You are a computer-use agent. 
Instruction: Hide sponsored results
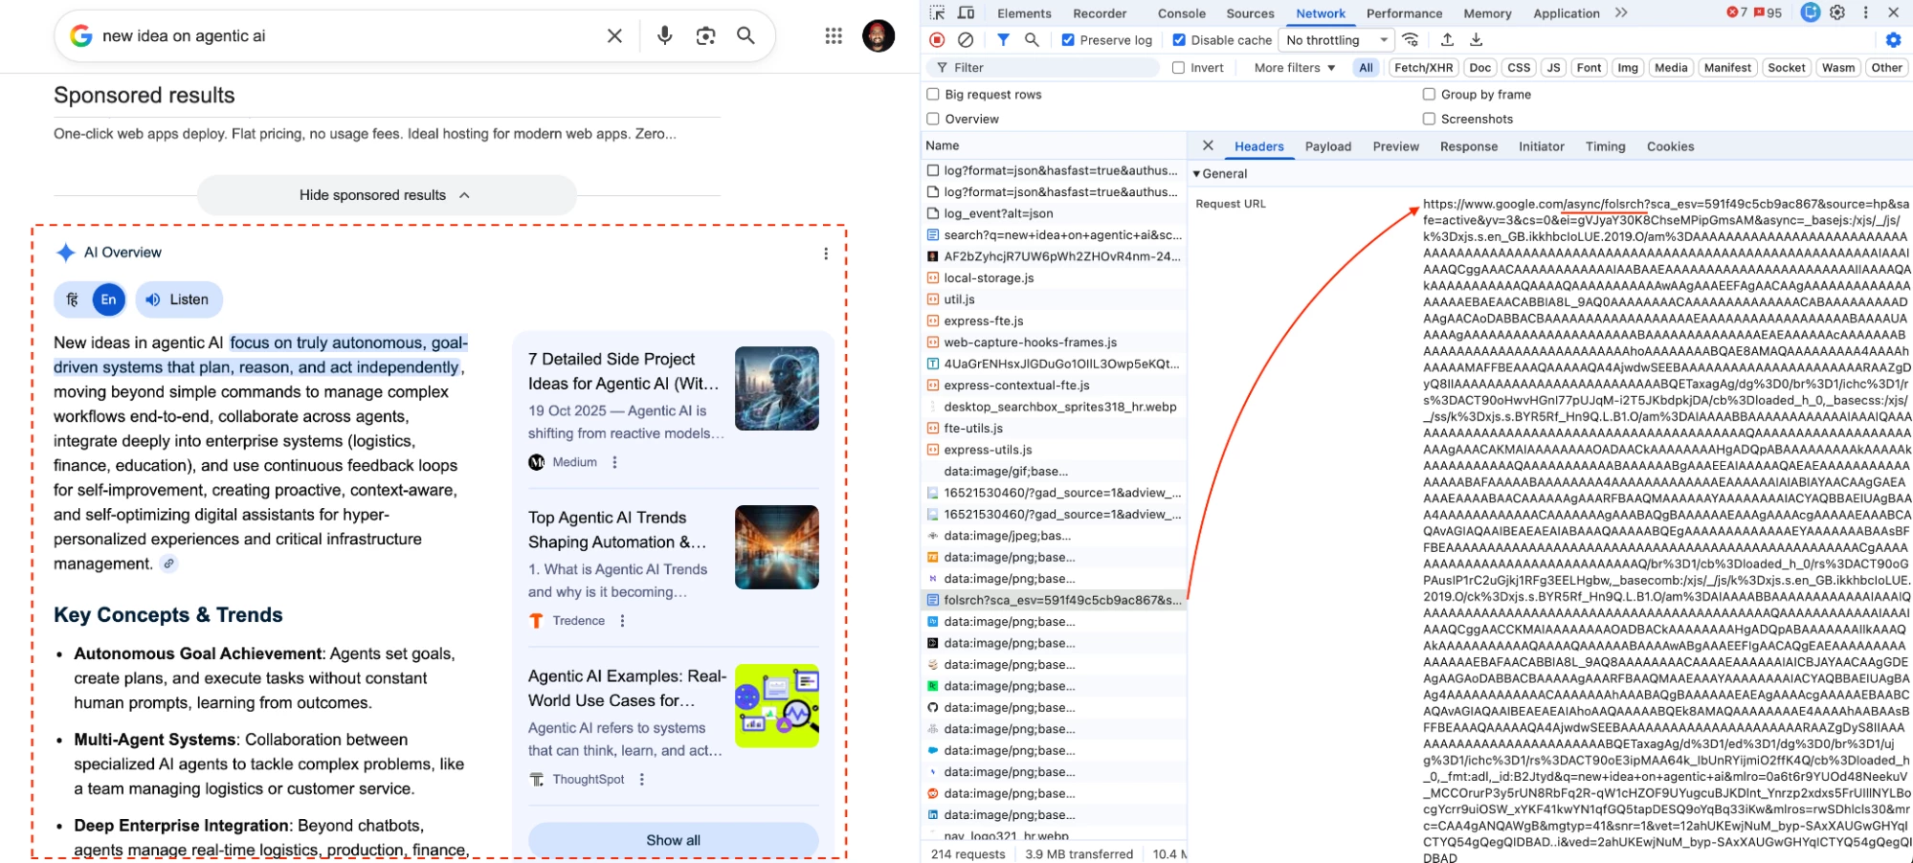coord(387,195)
